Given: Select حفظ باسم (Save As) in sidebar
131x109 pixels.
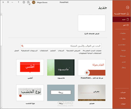Looking at the screenshot, I should (x=122, y=45).
